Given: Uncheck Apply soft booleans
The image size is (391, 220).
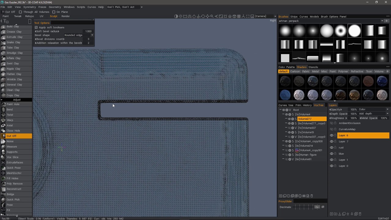Looking at the screenshot, I should tap(36, 28).
